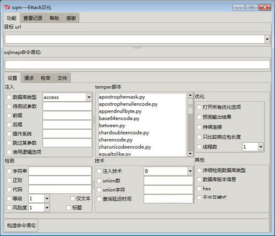
Task: Click the tamper list scroll-up arrow
Action: click(190, 96)
